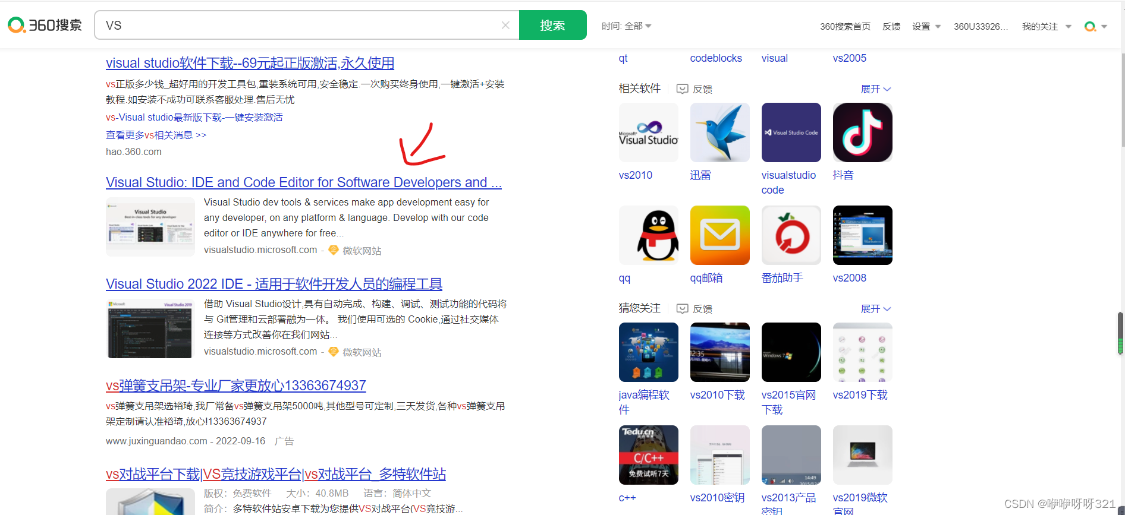Click the vs2019下载 thumbnail

click(x=862, y=352)
